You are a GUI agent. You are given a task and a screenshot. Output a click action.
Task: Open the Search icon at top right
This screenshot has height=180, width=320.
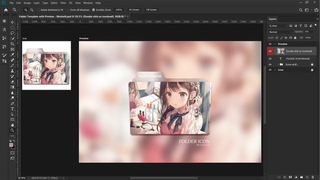click(300, 10)
